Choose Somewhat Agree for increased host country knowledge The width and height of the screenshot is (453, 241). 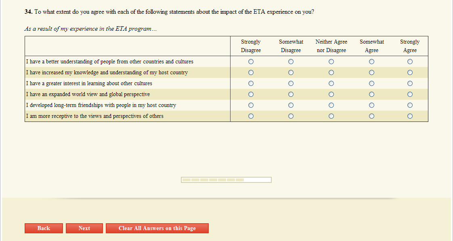click(x=371, y=73)
